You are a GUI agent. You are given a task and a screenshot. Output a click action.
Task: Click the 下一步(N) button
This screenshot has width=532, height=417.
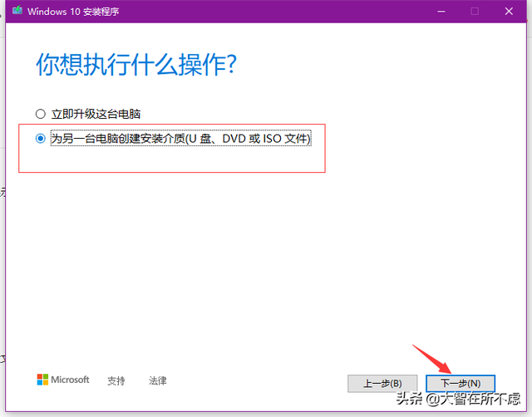461,384
